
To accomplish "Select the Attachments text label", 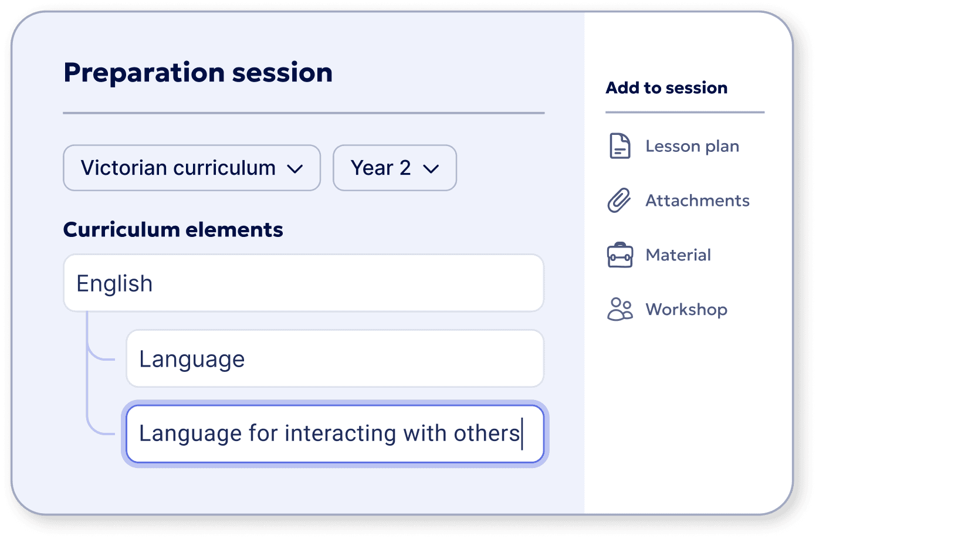I will pyautogui.click(x=698, y=201).
